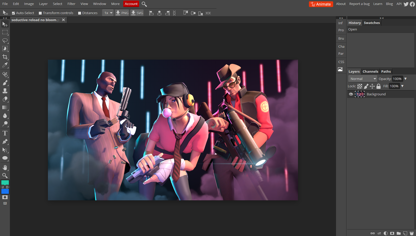Swap foreground and background colors

tap(3, 187)
